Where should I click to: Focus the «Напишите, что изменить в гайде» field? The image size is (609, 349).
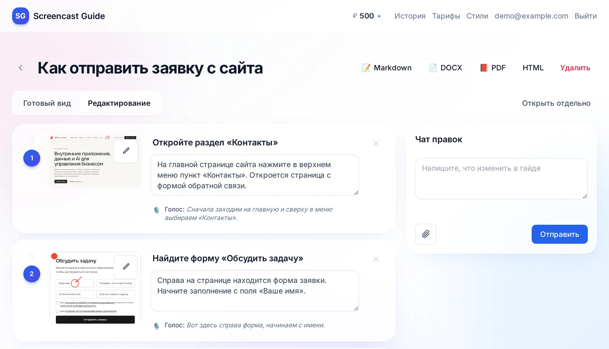pyautogui.click(x=501, y=179)
